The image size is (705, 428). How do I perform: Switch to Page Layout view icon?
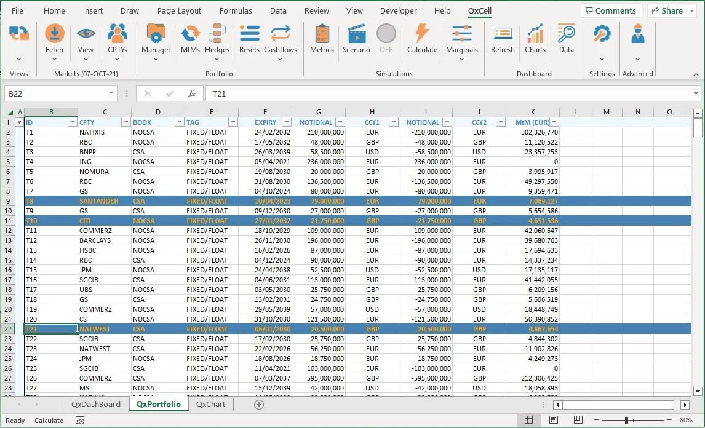[554, 420]
